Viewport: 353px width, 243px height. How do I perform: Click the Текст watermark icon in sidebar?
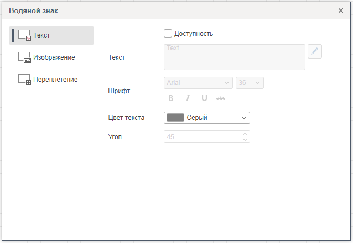24,35
